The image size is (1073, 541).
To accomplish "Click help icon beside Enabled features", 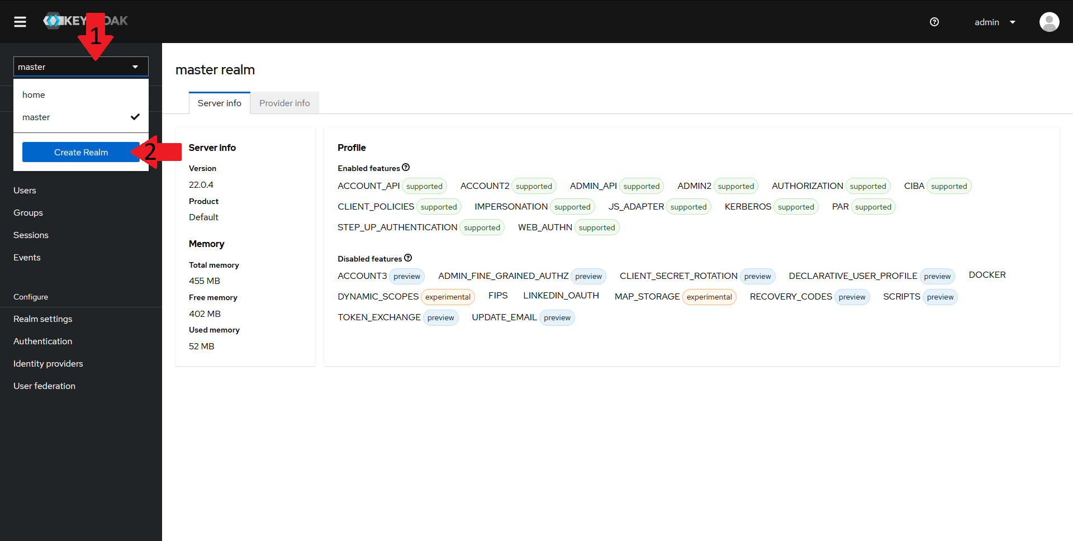I will pyautogui.click(x=406, y=168).
